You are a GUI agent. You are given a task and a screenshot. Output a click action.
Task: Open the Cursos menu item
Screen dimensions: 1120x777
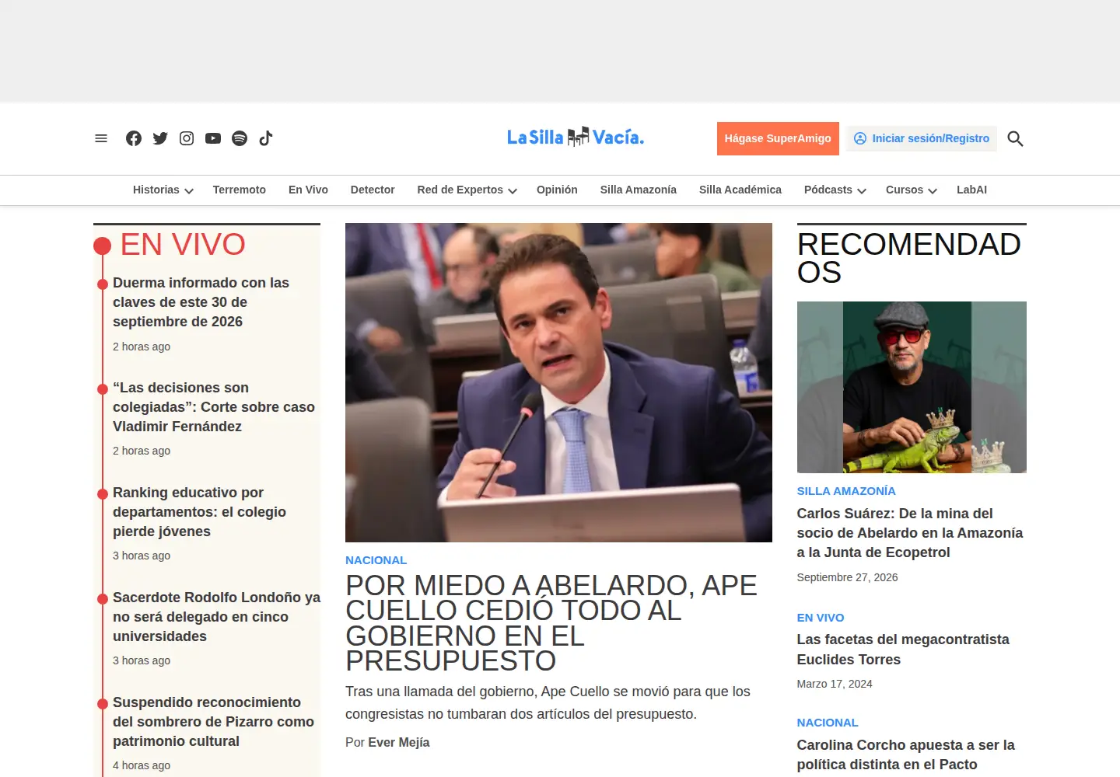(905, 190)
